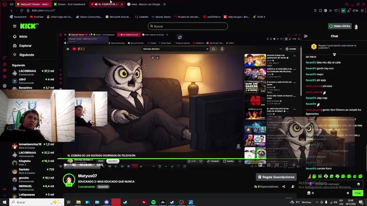Open Discord from the Windows taskbar
Screen dimensions: 367x206
click(107, 202)
